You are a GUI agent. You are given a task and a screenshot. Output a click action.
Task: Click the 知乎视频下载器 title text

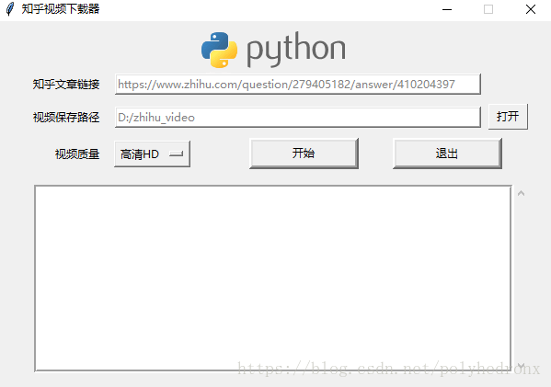(61, 9)
